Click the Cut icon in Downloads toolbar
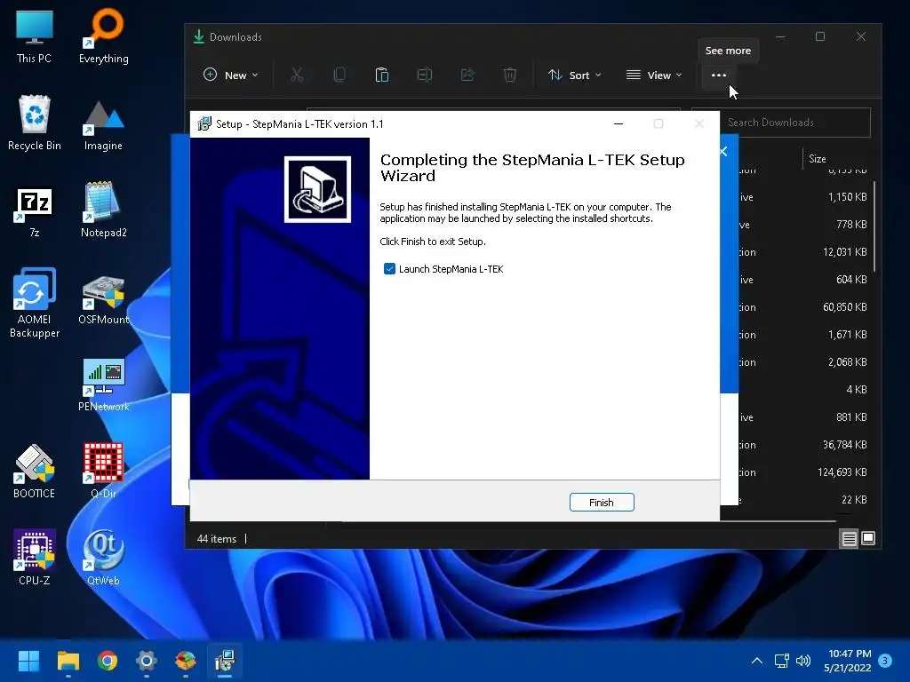The height and width of the screenshot is (682, 910). 297,75
